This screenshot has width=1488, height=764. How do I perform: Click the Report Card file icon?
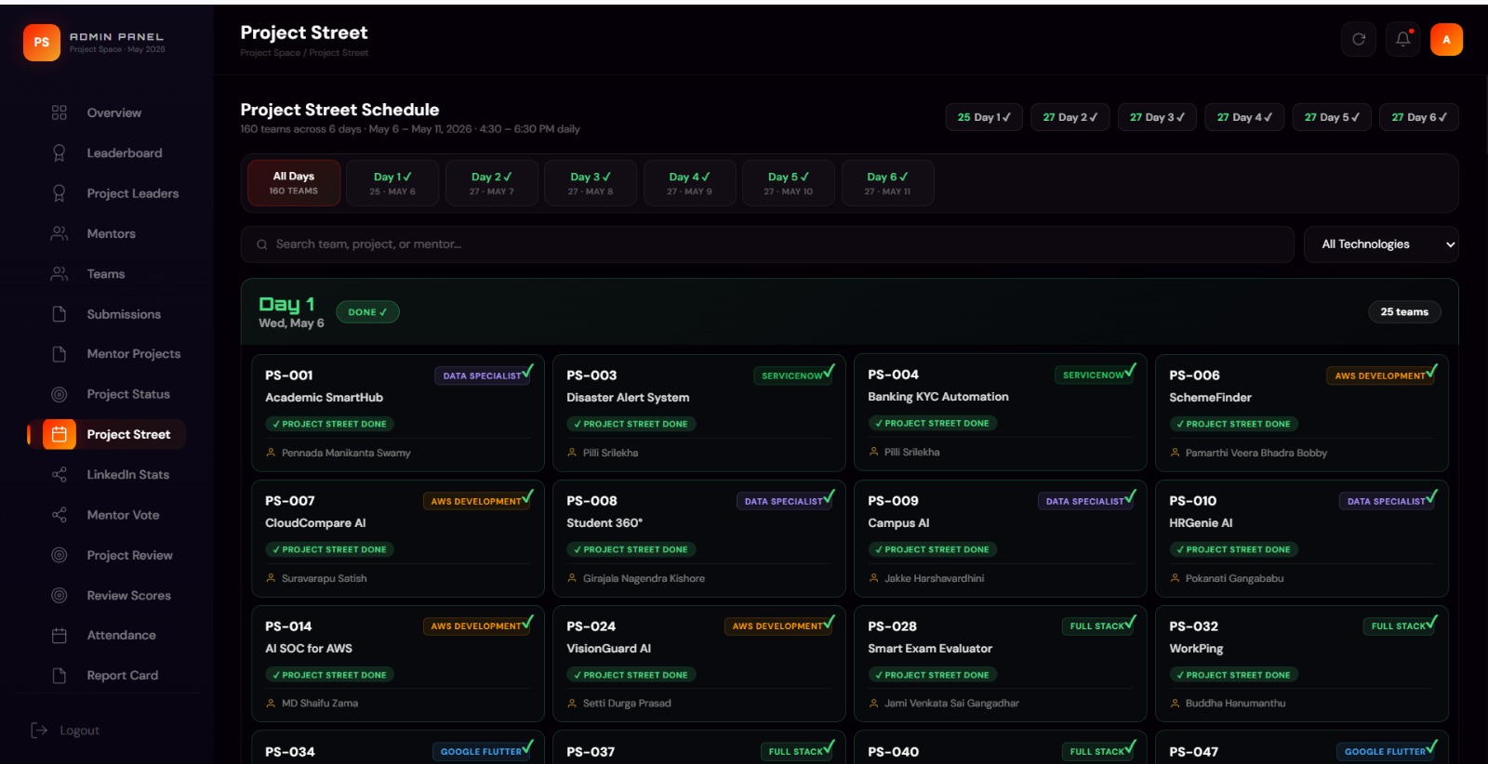[60, 676]
